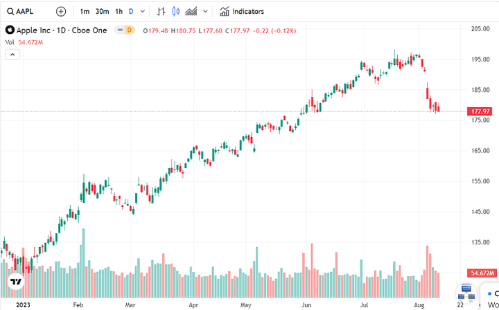Click the 135.00 price axis label
This screenshot has width=499, height=310.
[x=480, y=242]
